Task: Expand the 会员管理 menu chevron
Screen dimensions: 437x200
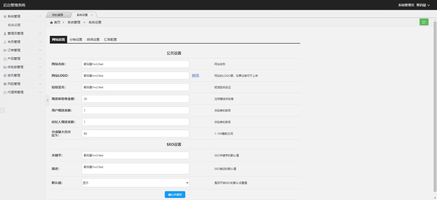Action: tap(40, 42)
